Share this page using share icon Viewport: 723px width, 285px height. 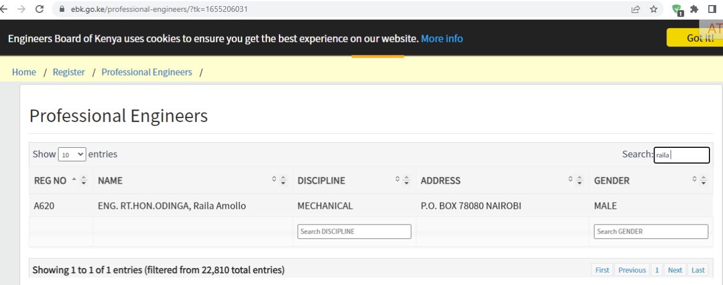point(635,9)
